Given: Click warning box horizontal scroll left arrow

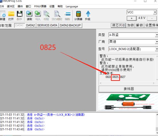Looking at the screenshot, I should point(101,83).
